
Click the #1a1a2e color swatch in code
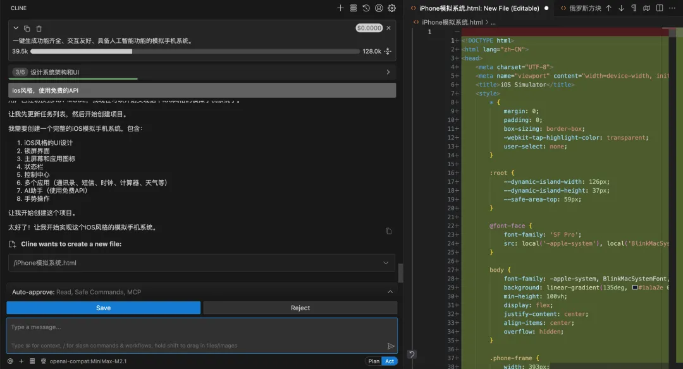click(635, 287)
